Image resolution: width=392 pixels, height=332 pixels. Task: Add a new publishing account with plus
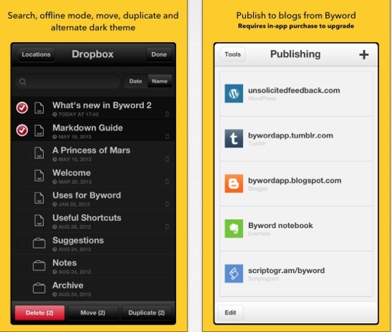pos(364,54)
